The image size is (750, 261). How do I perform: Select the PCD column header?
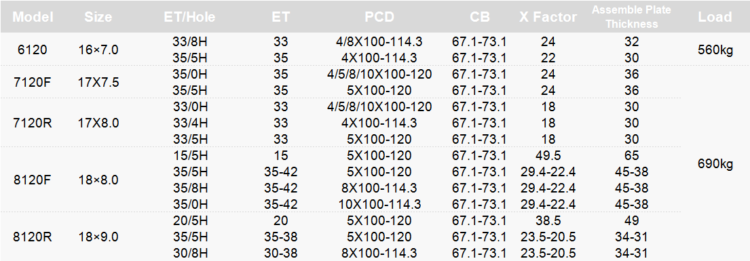coord(379,17)
